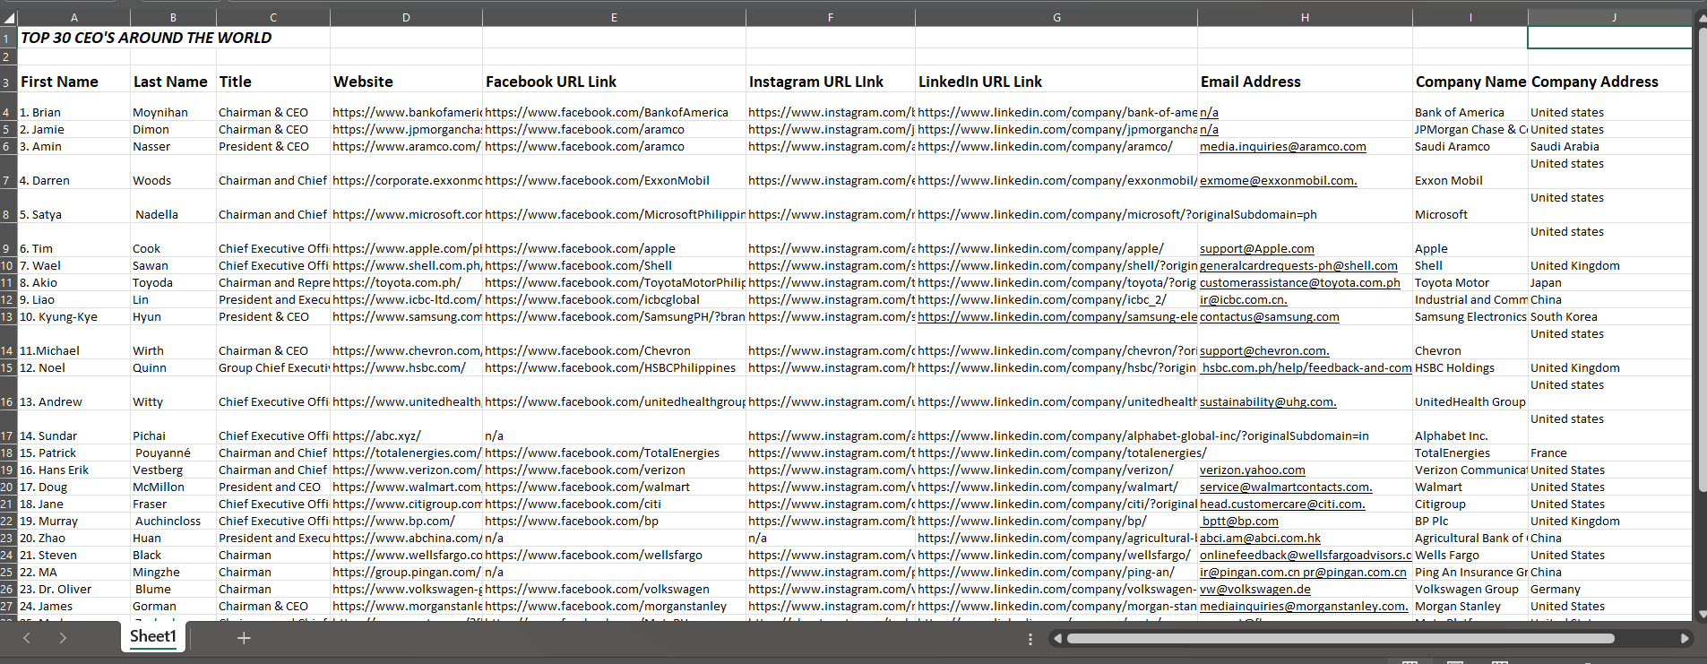Click the three-dot tab bar split handle
The image size is (1707, 664).
pos(1030,639)
